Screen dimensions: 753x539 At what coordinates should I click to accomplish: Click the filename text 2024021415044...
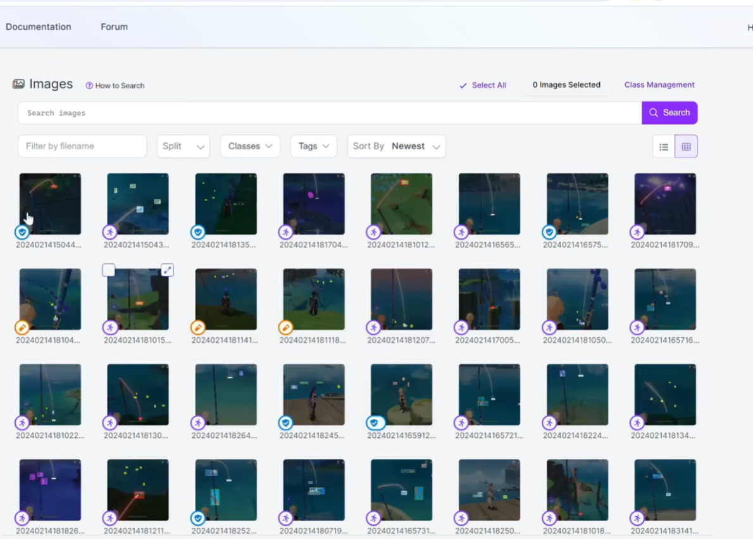pyautogui.click(x=49, y=245)
